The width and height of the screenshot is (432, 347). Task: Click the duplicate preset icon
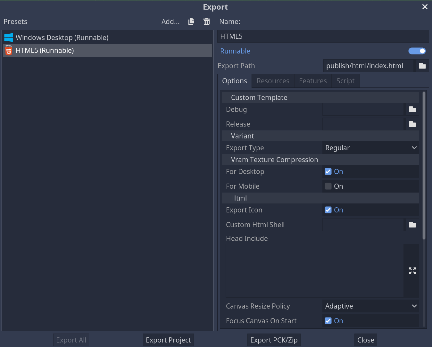(191, 21)
